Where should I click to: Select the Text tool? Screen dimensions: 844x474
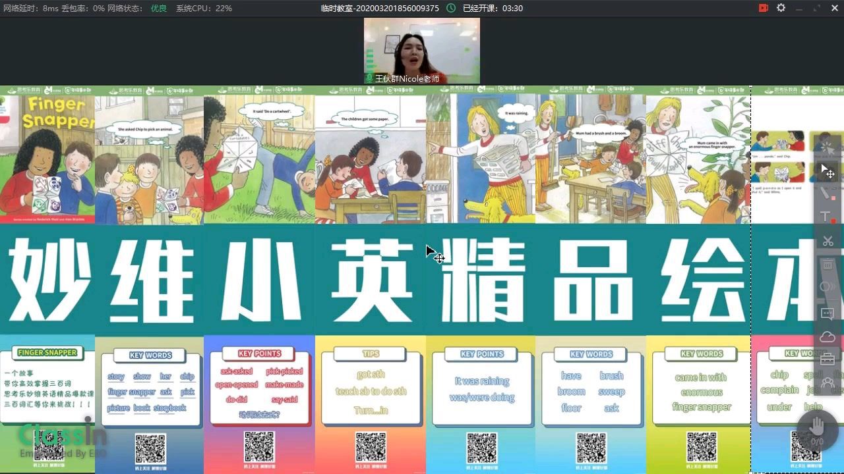point(828,217)
